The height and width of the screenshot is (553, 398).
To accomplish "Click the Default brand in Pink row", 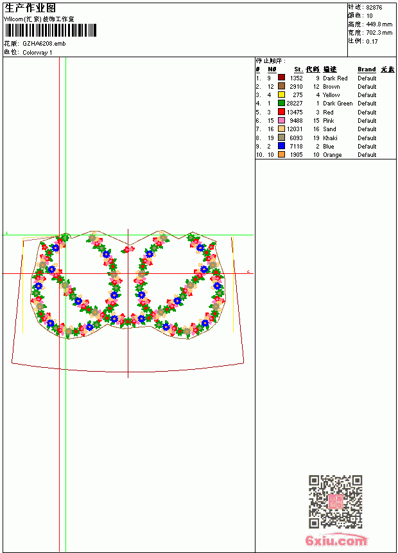I will pos(367,121).
